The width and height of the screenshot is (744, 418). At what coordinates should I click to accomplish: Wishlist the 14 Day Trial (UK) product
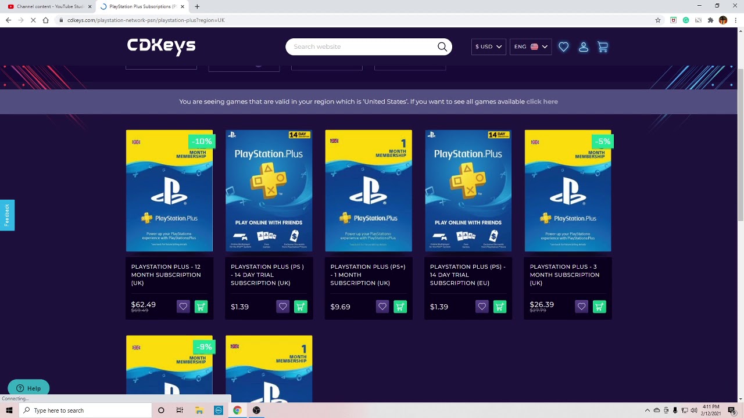(x=282, y=307)
